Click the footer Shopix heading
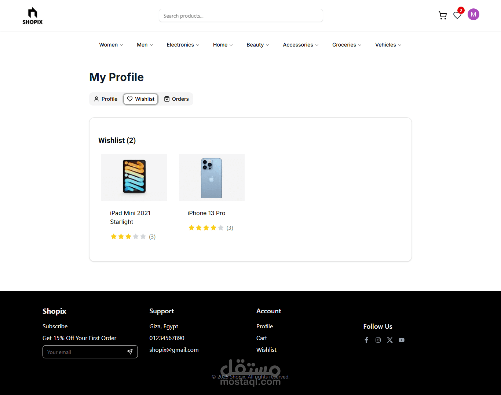This screenshot has width=501, height=395. pos(54,311)
